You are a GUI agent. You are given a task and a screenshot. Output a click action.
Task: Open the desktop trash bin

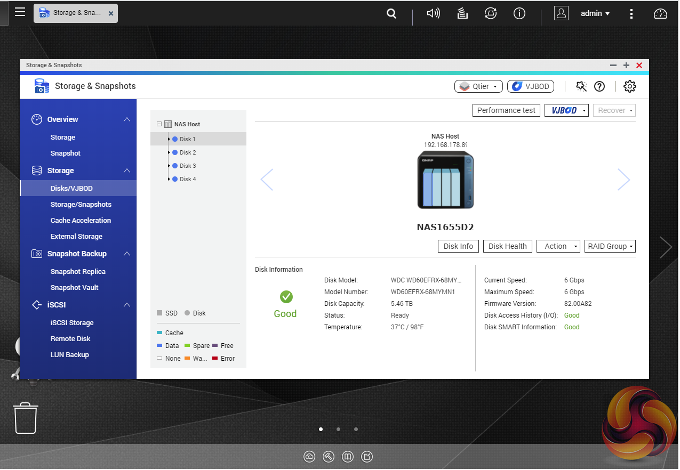pos(25,418)
